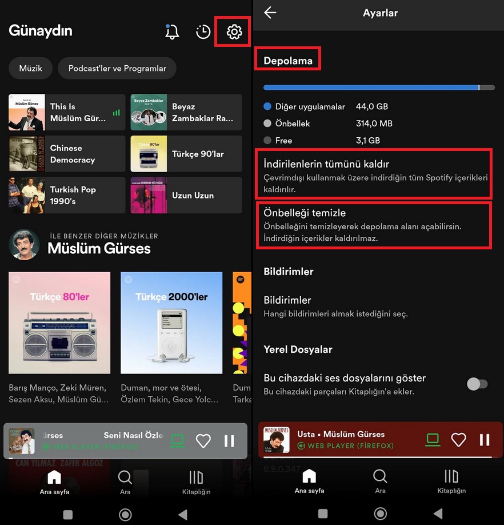The width and height of the screenshot is (504, 525).
Task: Tap devices icon in Usta mini player
Action: point(433,440)
